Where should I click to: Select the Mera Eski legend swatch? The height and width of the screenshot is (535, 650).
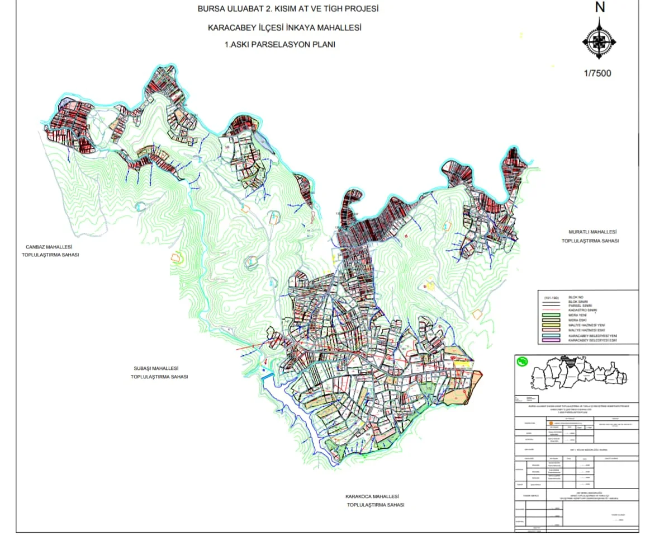pyautogui.click(x=551, y=320)
